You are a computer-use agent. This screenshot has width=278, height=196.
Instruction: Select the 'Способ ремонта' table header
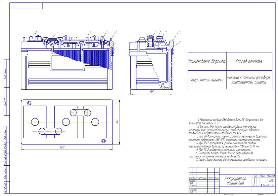249,61
